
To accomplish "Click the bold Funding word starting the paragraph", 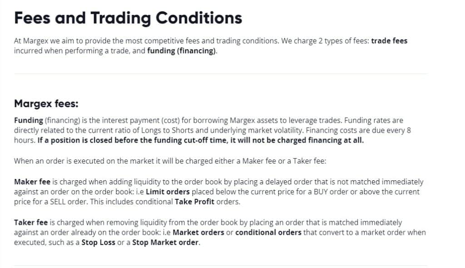I will click(x=29, y=120).
